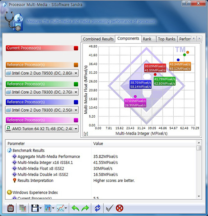Open the Top Ranks tab
208x216 pixels.
pyautogui.click(x=167, y=39)
